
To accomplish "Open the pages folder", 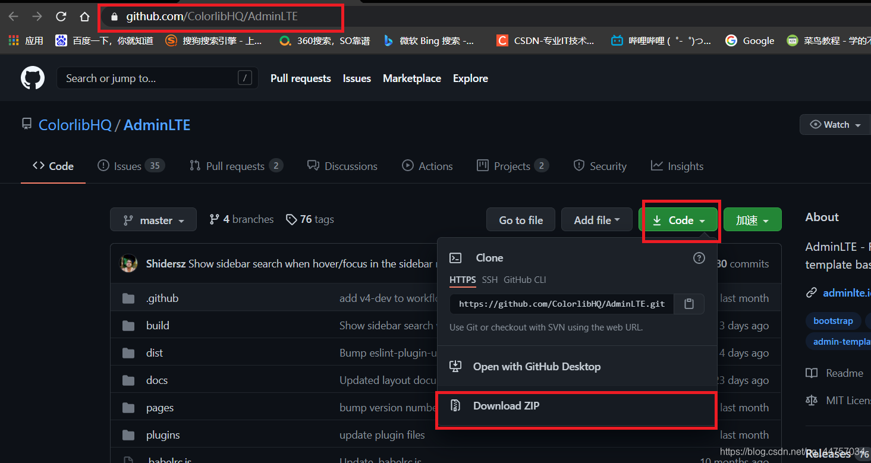I will tap(160, 408).
